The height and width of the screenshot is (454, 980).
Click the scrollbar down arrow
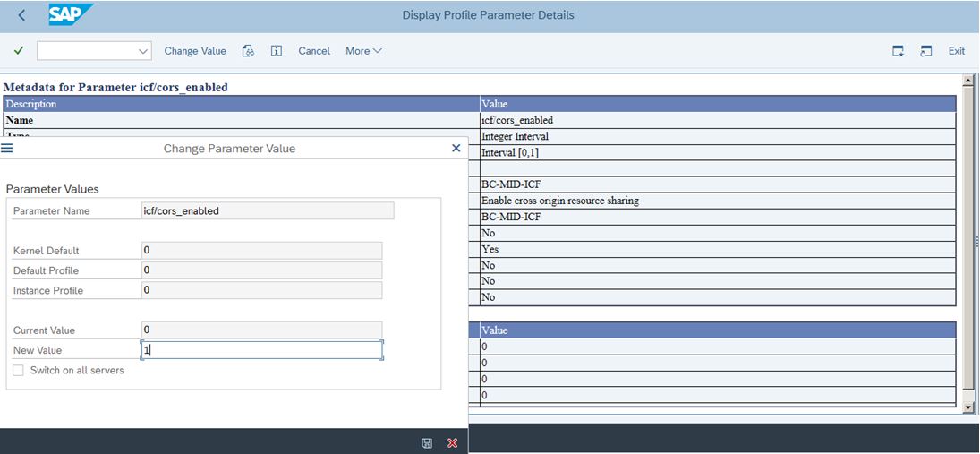point(967,407)
